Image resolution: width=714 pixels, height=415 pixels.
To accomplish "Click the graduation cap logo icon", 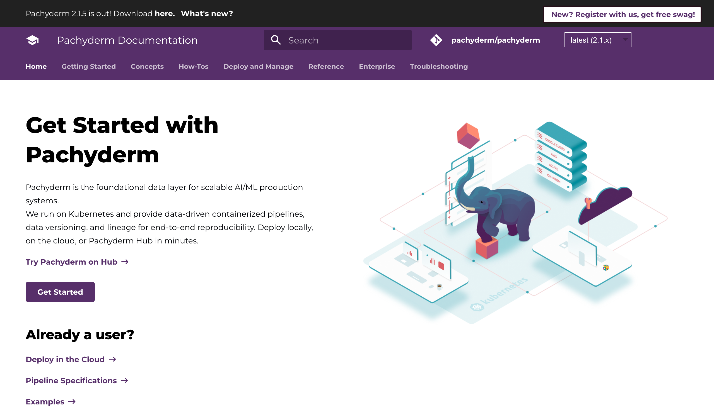I will [33, 40].
